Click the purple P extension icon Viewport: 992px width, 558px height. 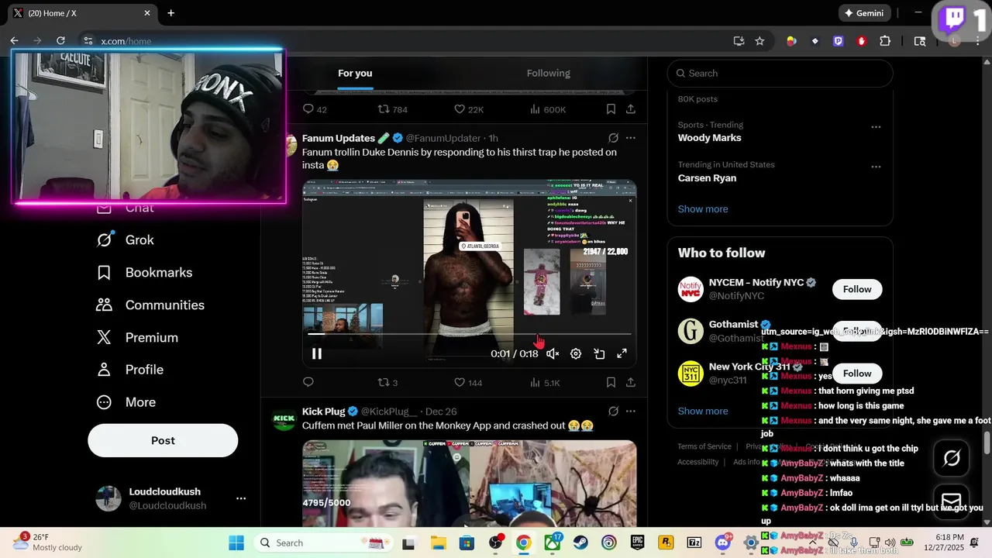pos(838,41)
